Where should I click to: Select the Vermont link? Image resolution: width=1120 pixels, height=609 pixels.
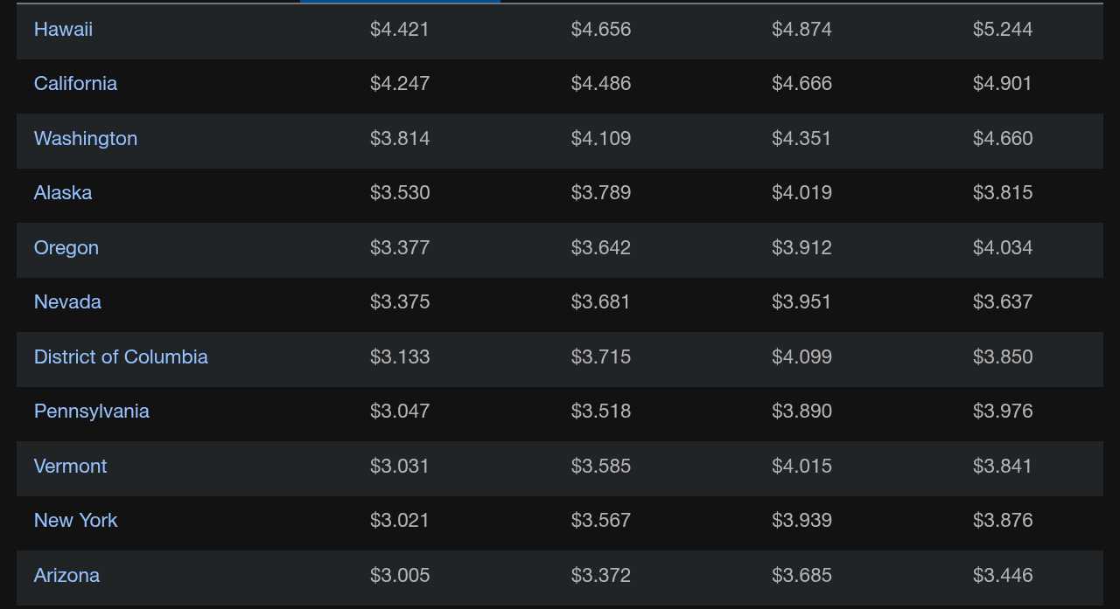pos(70,467)
